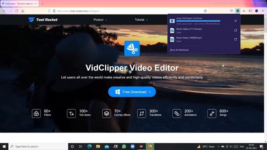Click the Free Download button
267x150 pixels.
pos(132,92)
